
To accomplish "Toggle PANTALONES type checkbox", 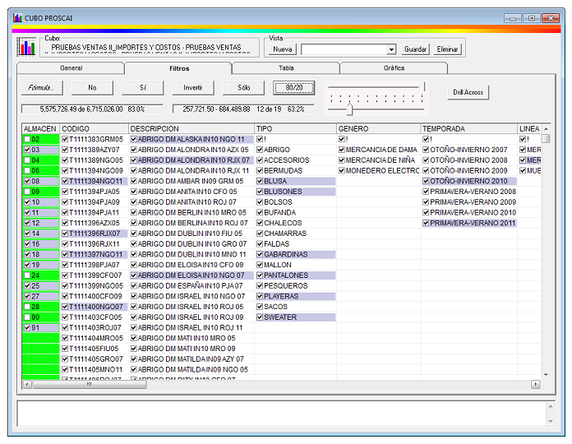I will click(x=260, y=275).
